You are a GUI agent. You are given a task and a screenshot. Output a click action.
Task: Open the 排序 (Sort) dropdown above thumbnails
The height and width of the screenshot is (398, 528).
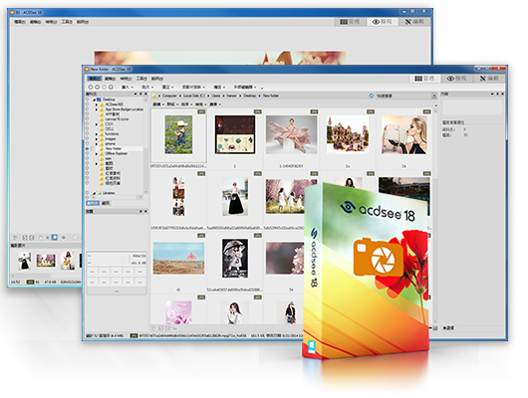point(186,104)
